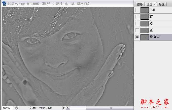Click the 绿 channel name

tap(151, 23)
